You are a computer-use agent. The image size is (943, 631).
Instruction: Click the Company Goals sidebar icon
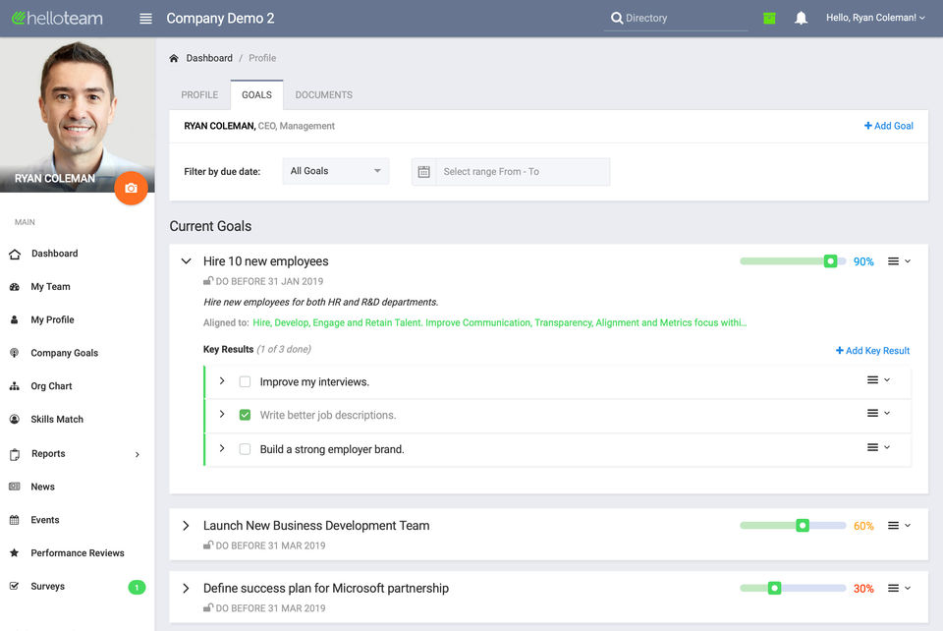[x=15, y=353]
